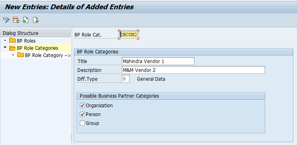Click the BP Role Cat. field ZBCON2

coord(129,35)
